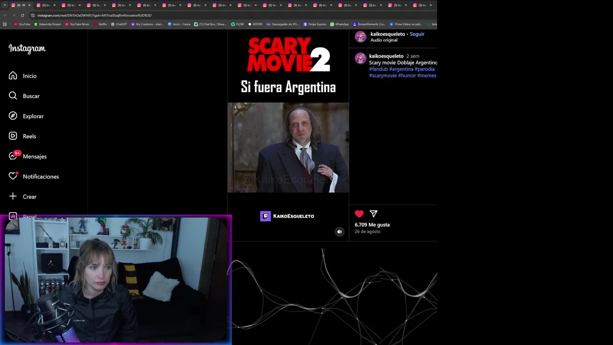The image size is (613, 345).
Task: Open the Prime Video bookmark
Action: point(406,24)
